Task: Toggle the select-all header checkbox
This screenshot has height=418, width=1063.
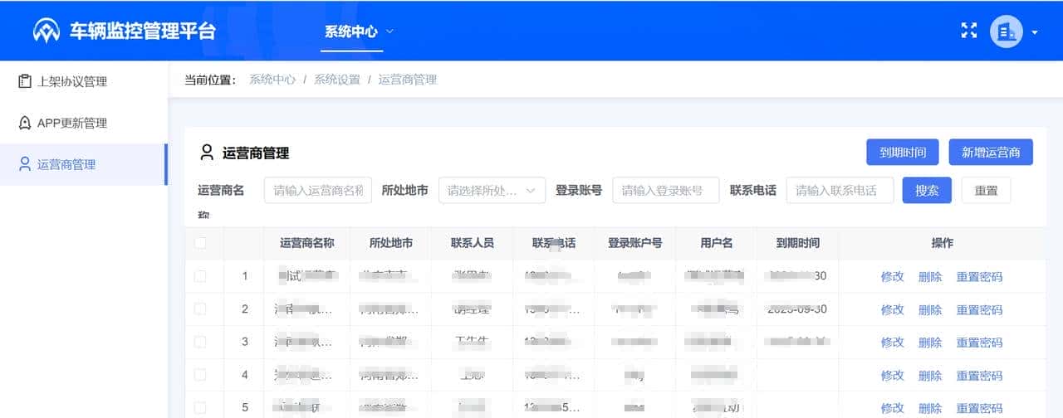Action: pos(200,243)
